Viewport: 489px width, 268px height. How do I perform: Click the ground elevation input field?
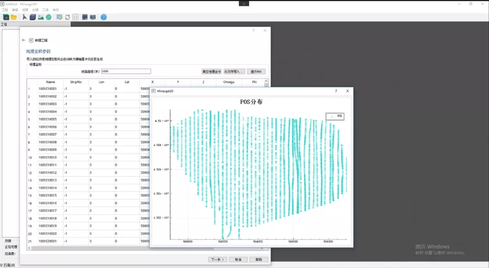tap(126, 71)
